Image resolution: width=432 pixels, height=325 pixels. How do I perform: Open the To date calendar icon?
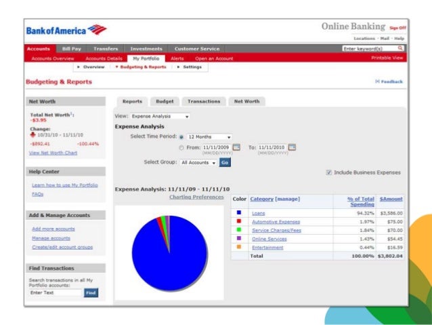click(x=292, y=147)
